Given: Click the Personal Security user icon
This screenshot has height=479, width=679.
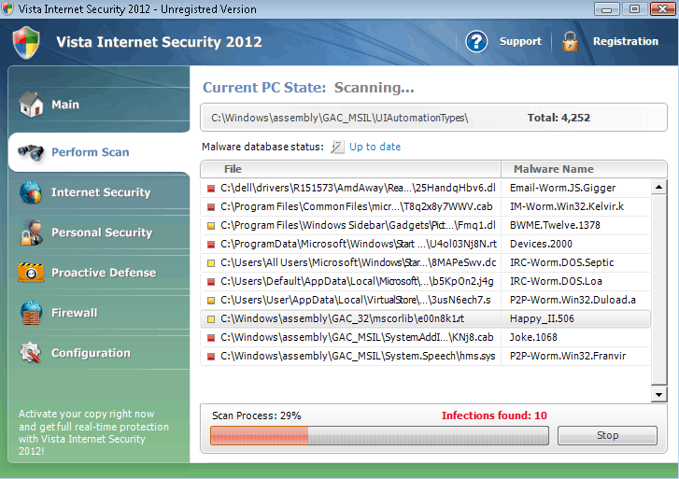Looking at the screenshot, I should click(31, 232).
